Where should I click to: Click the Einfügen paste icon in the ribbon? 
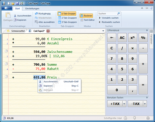click(x=8, y=15)
